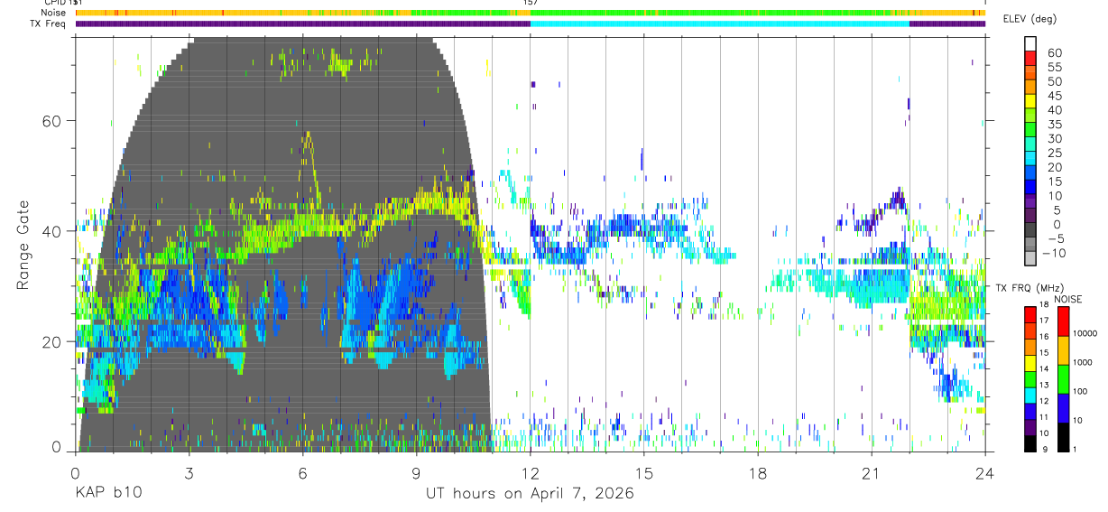
Task: Click the red 17–18 MHz segment of the TX FRQ colorbar
Action: 1030,312
